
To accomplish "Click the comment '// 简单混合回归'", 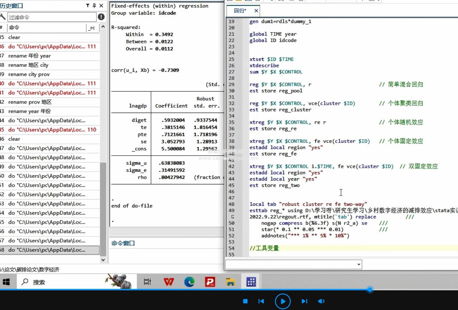I will (401, 84).
